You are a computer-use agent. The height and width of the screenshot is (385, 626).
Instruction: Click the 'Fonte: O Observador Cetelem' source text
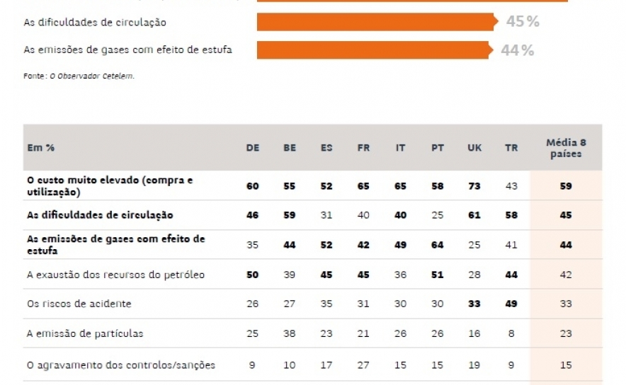(x=79, y=76)
